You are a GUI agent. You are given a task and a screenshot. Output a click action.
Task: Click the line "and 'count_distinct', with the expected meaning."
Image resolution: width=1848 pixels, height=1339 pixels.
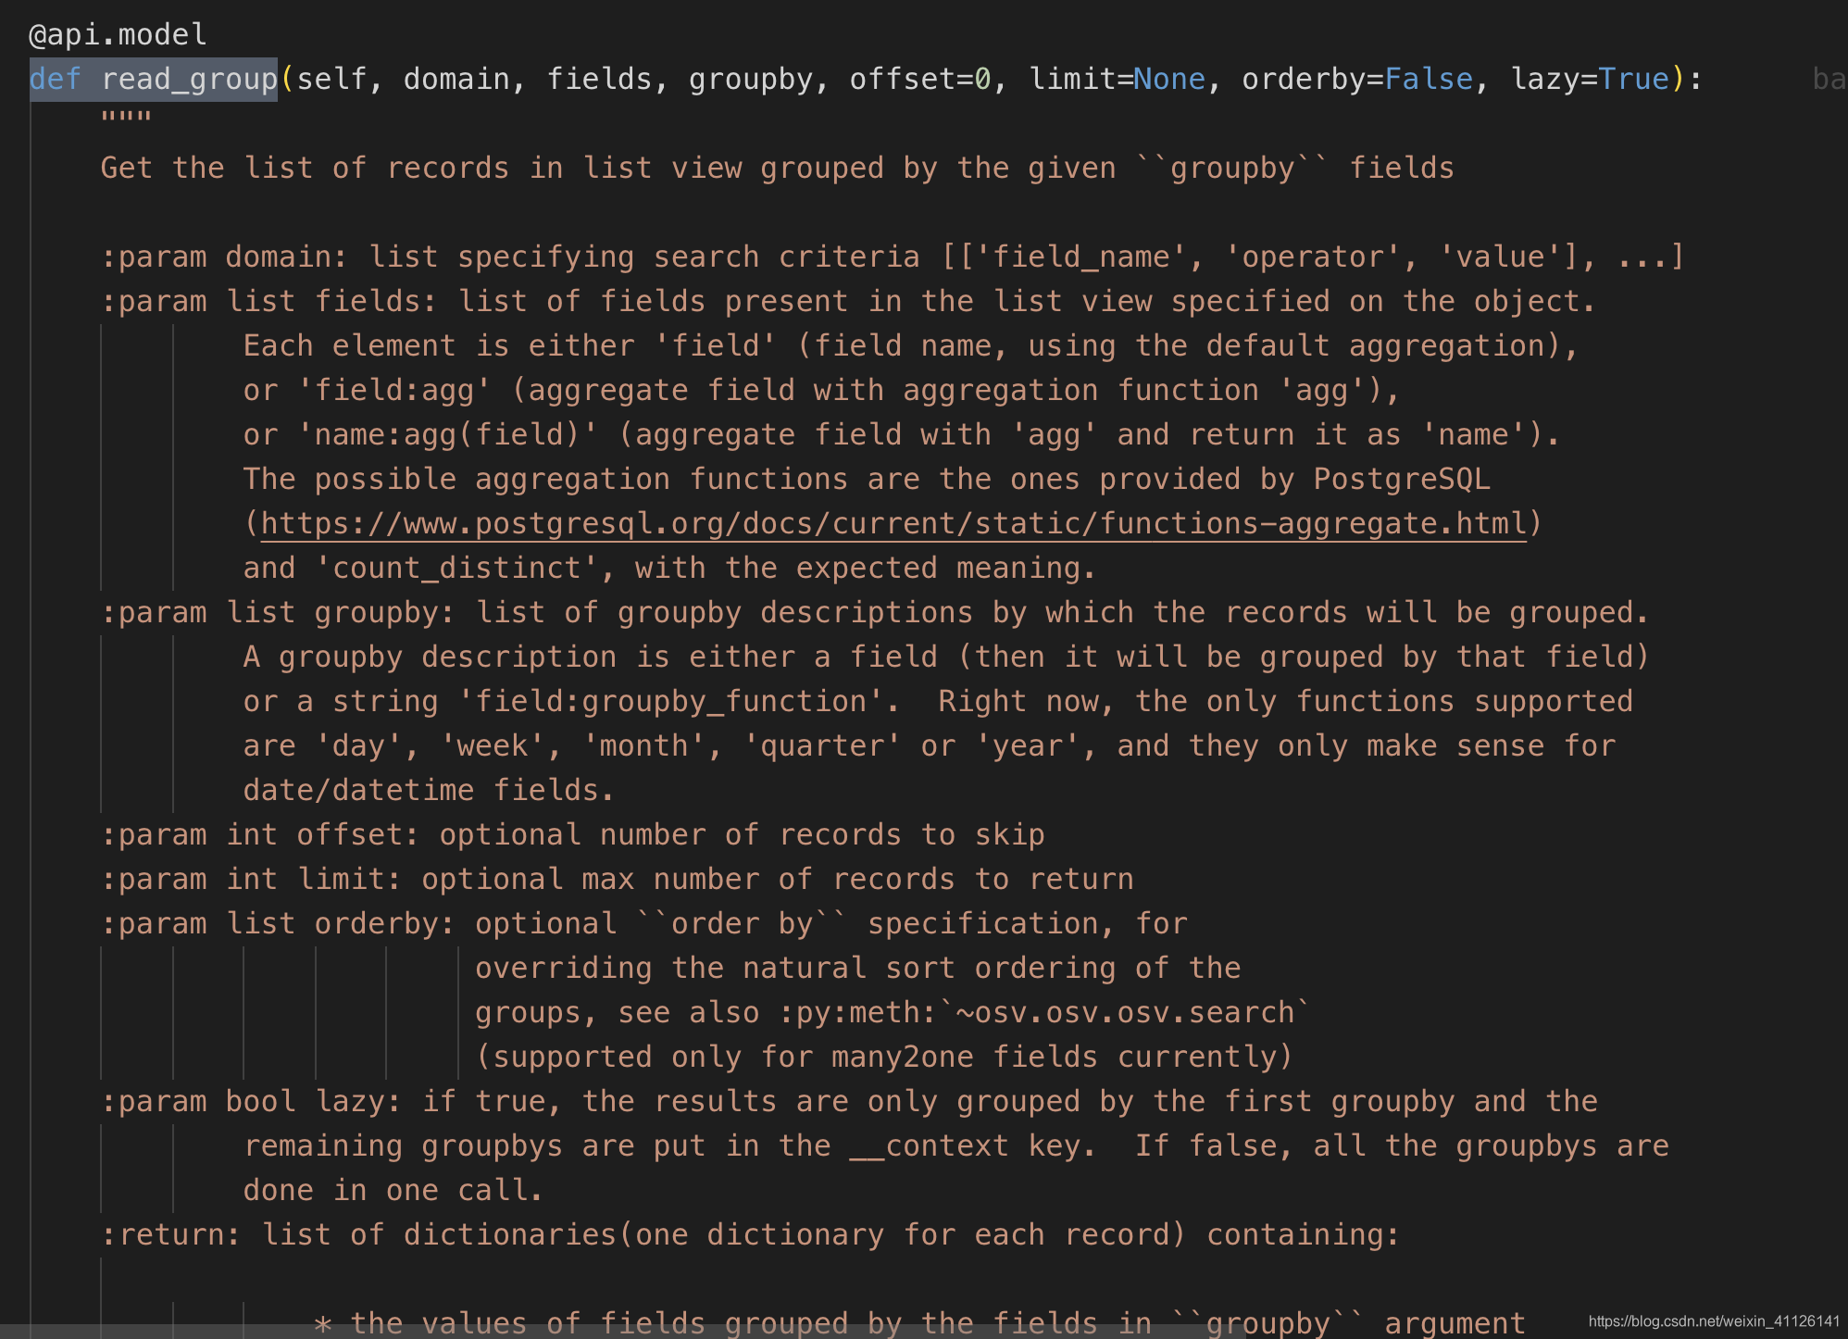click(x=670, y=569)
